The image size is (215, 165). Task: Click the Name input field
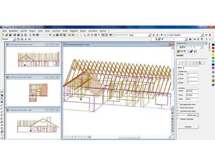(191, 68)
